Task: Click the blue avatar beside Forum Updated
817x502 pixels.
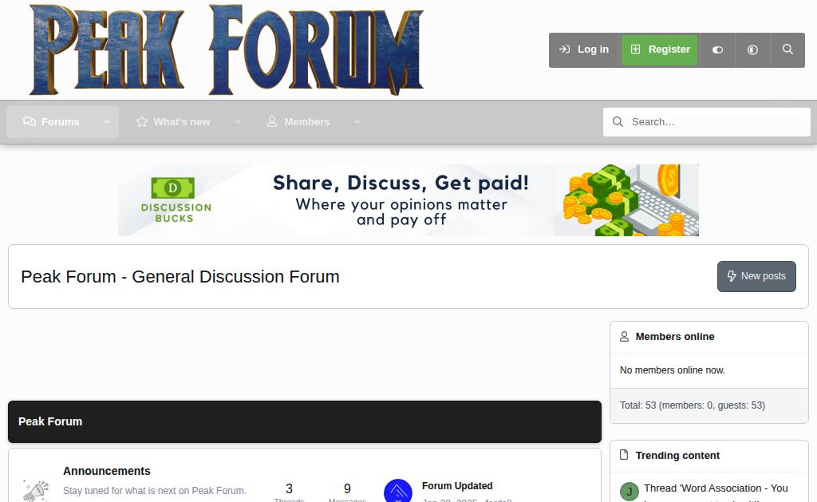Action: pos(398,491)
